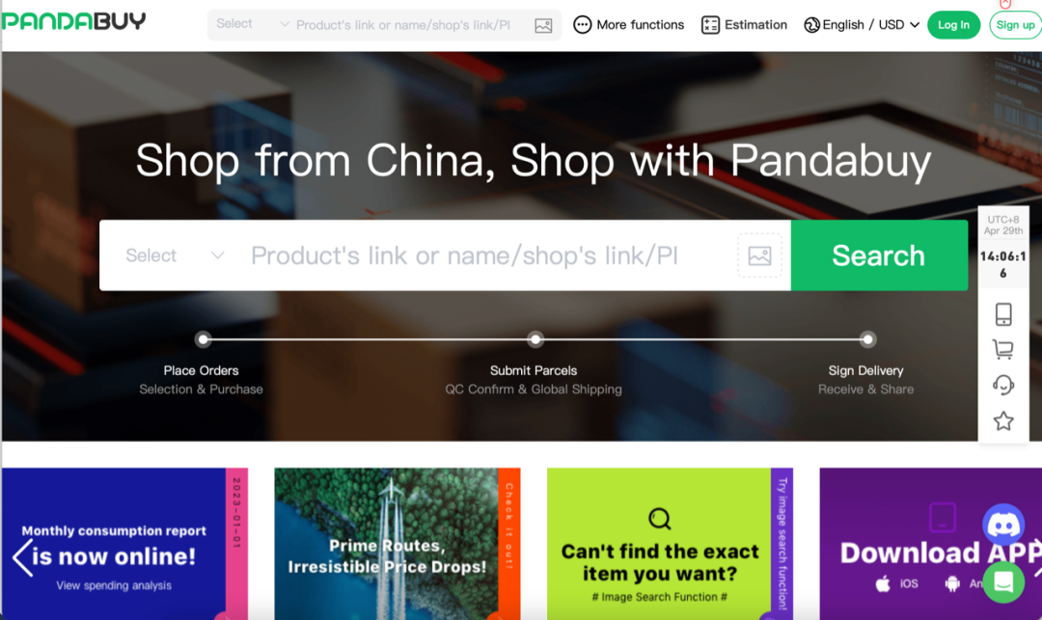The height and width of the screenshot is (620, 1042).
Task: Open the English / USD language selector
Action: pos(862,25)
